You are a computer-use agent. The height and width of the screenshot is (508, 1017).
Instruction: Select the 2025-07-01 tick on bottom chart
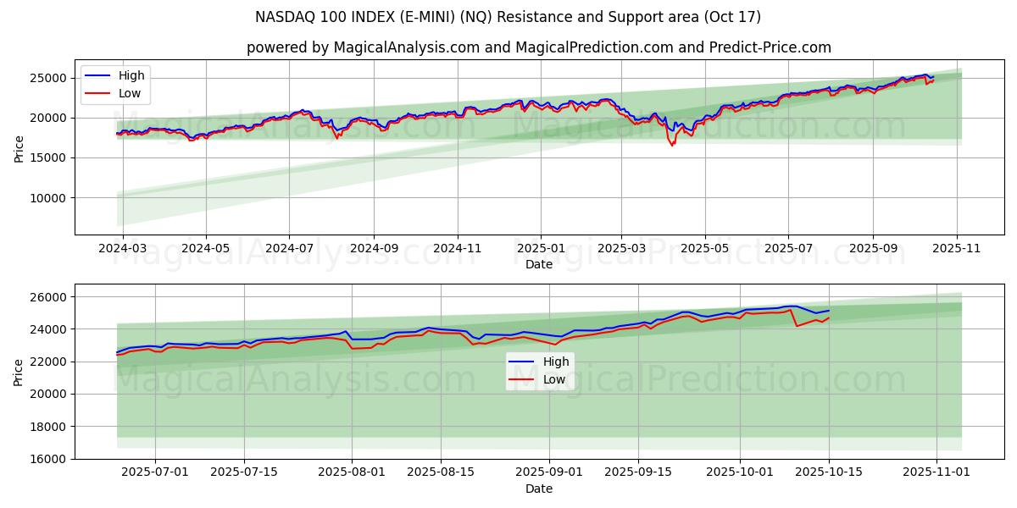155,473
